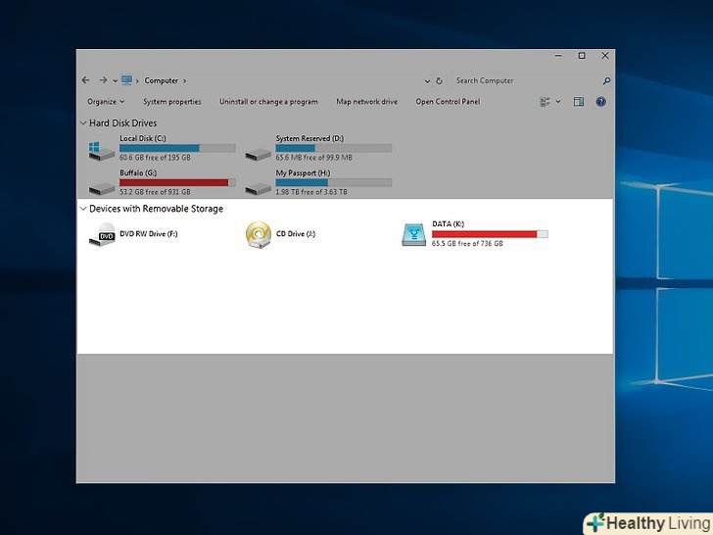Select the CD Drive (J:) disc icon
This screenshot has width=713, height=535.
258,234
